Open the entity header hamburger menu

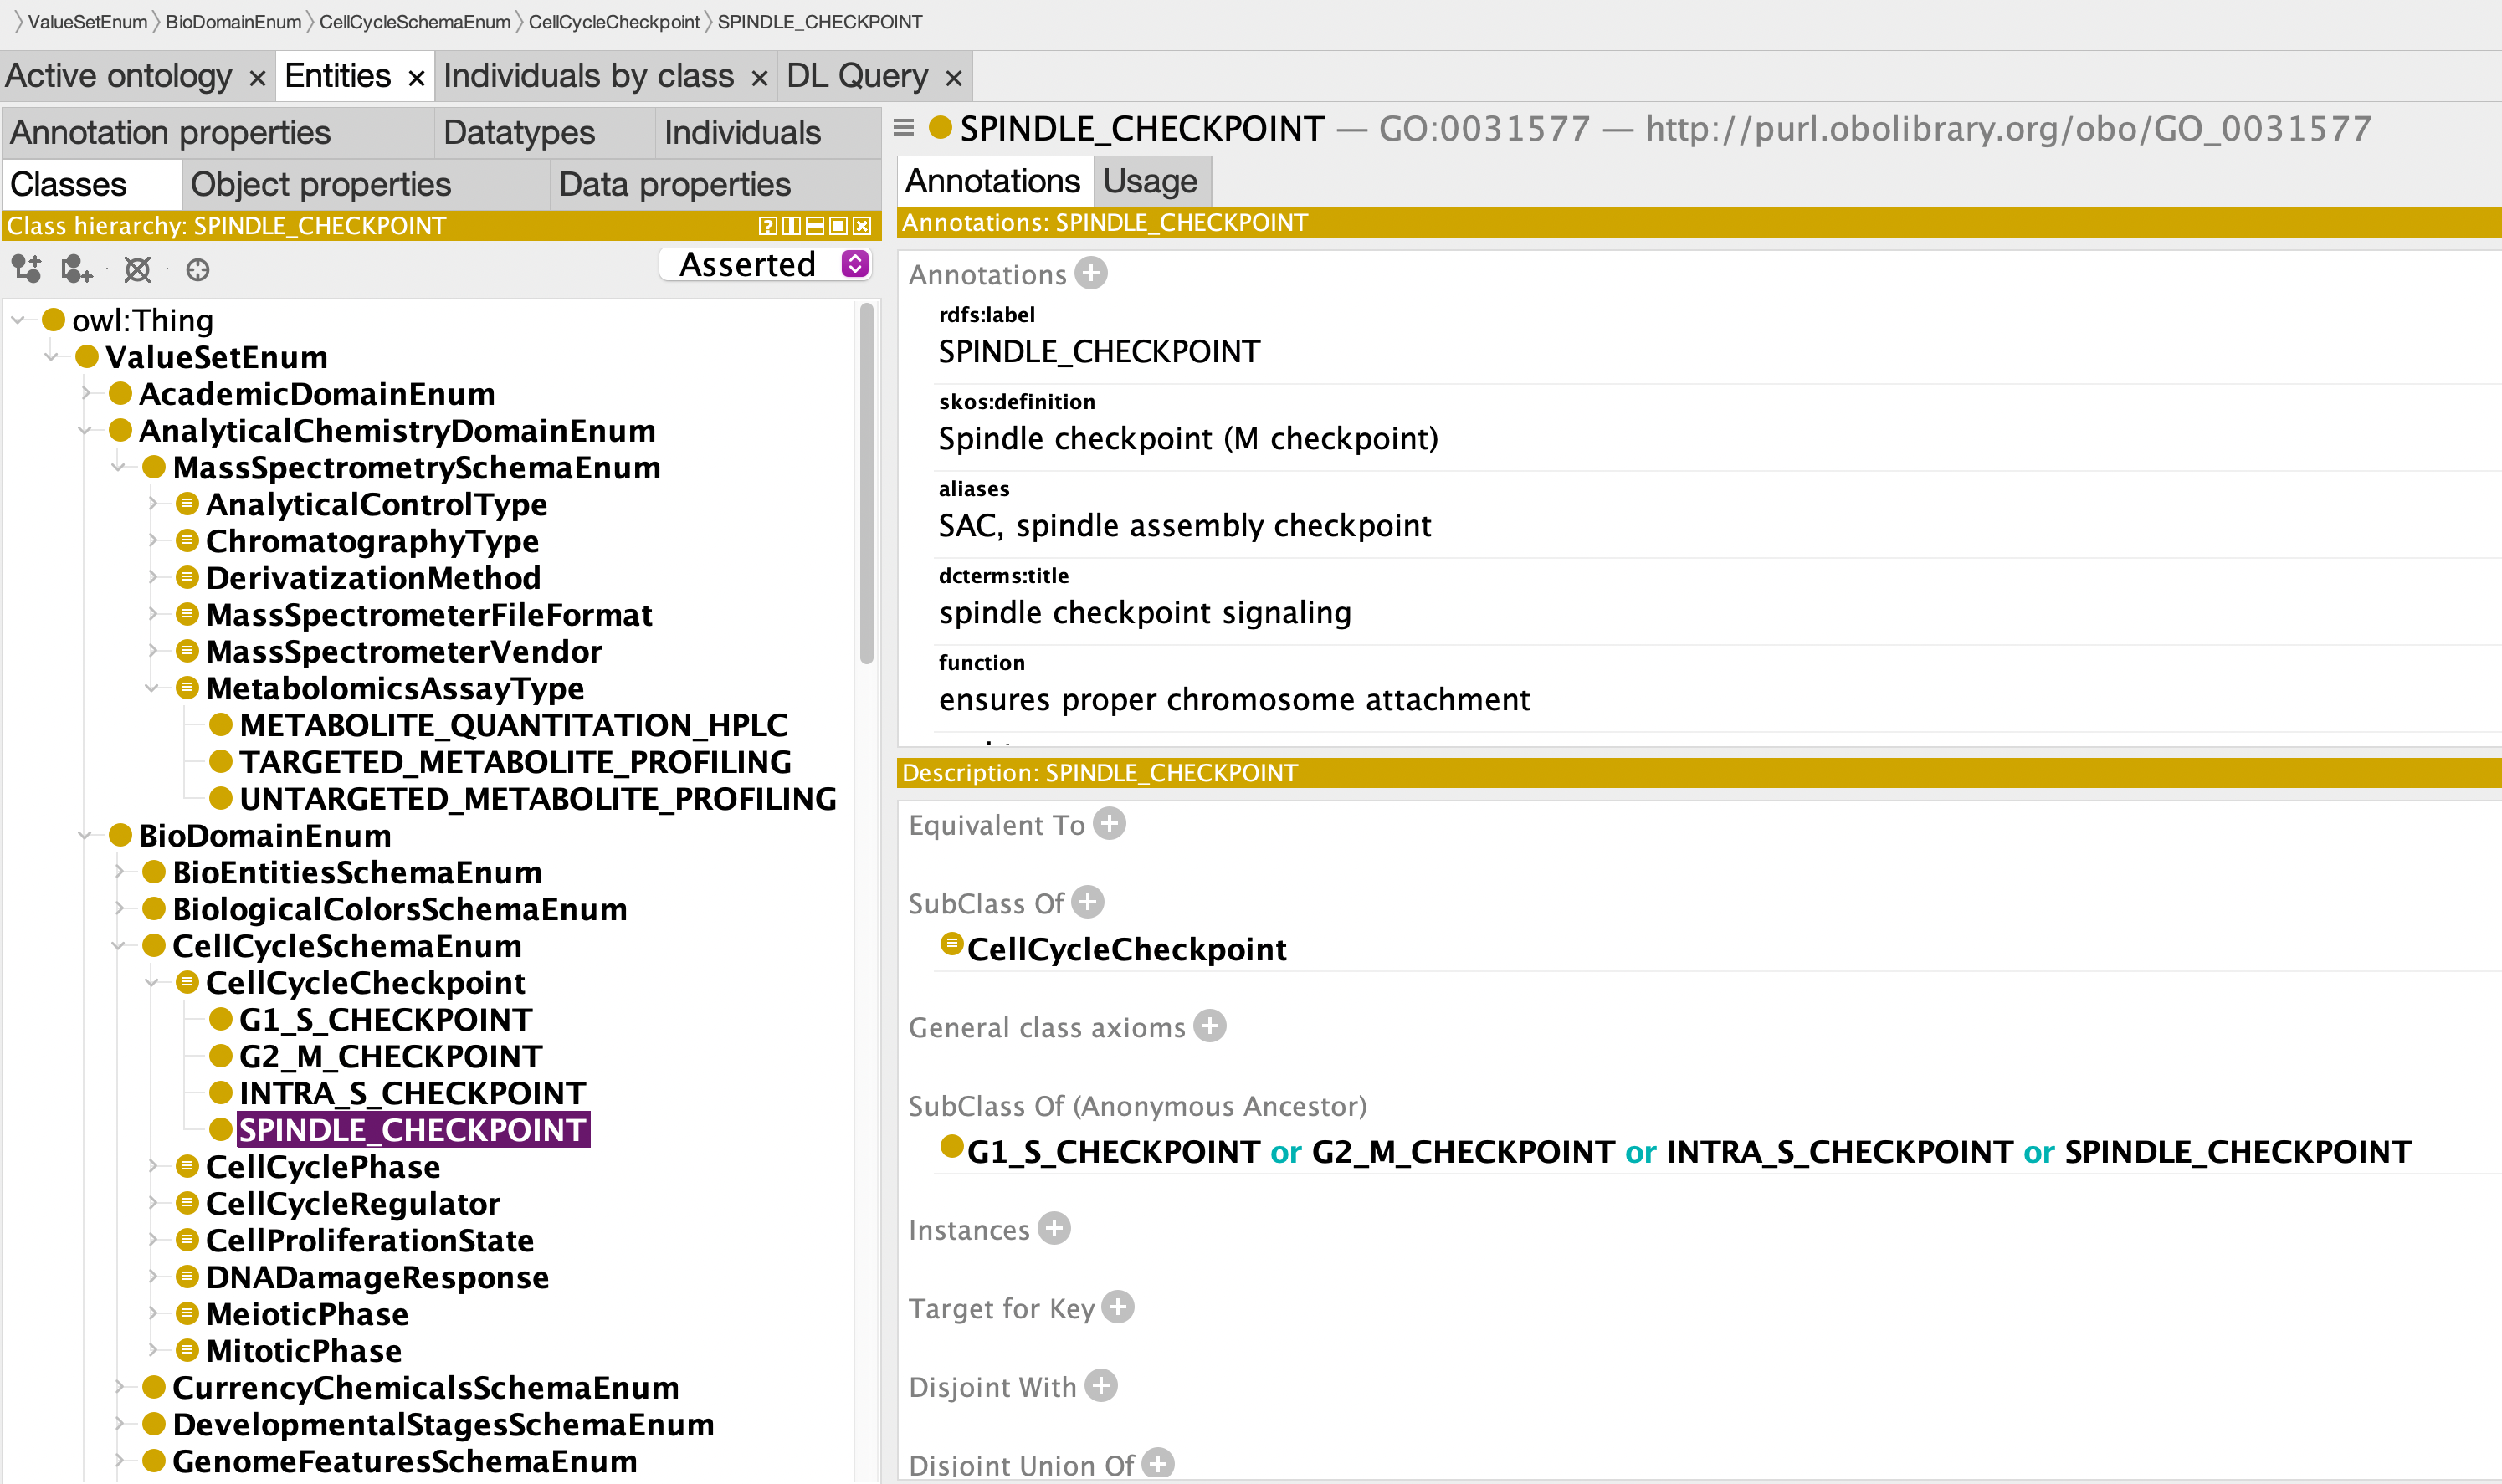(904, 128)
